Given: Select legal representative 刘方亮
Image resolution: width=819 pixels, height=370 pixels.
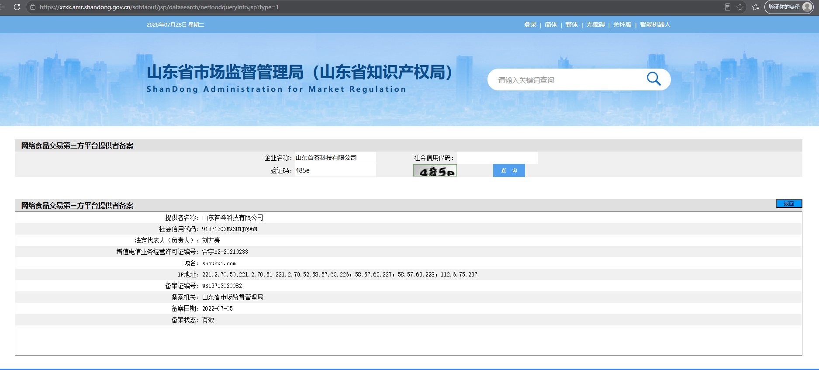Looking at the screenshot, I should [x=211, y=240].
